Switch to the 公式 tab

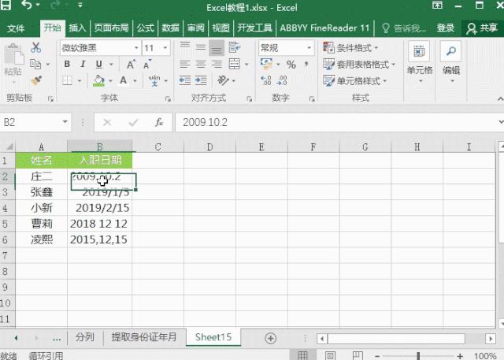(145, 28)
